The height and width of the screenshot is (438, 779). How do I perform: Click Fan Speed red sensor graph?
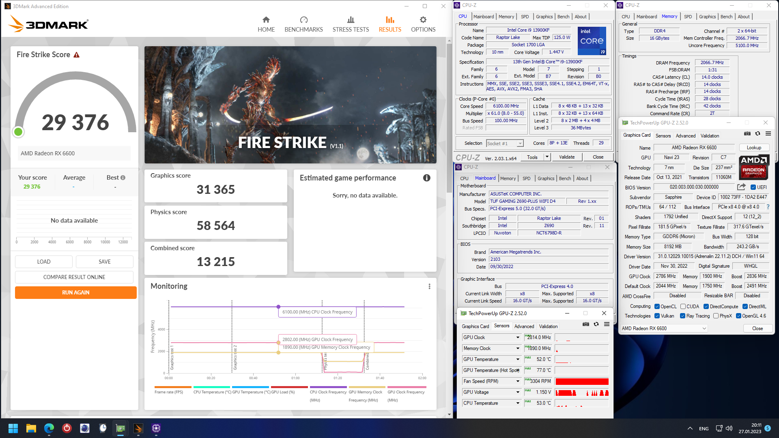point(582,381)
